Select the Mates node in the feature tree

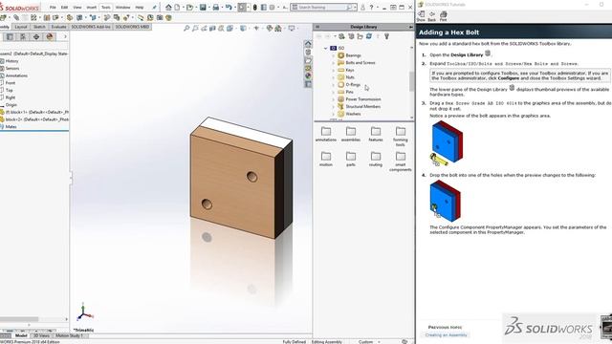point(11,127)
